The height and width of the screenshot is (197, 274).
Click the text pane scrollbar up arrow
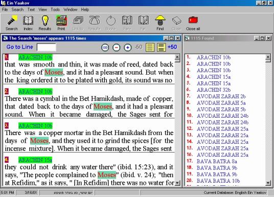pos(177,57)
